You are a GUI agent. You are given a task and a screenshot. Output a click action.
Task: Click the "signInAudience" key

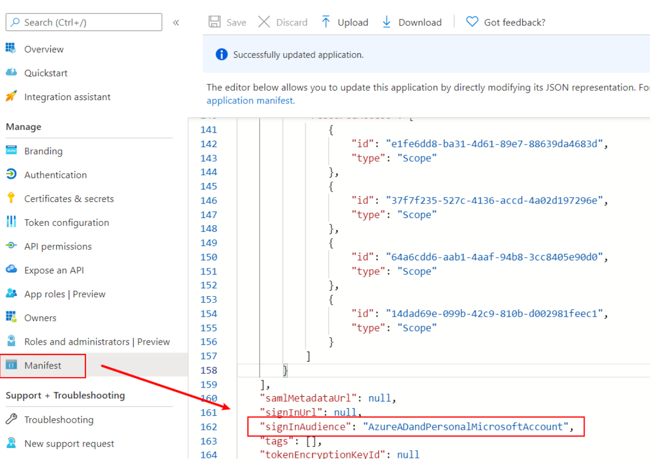tap(303, 427)
